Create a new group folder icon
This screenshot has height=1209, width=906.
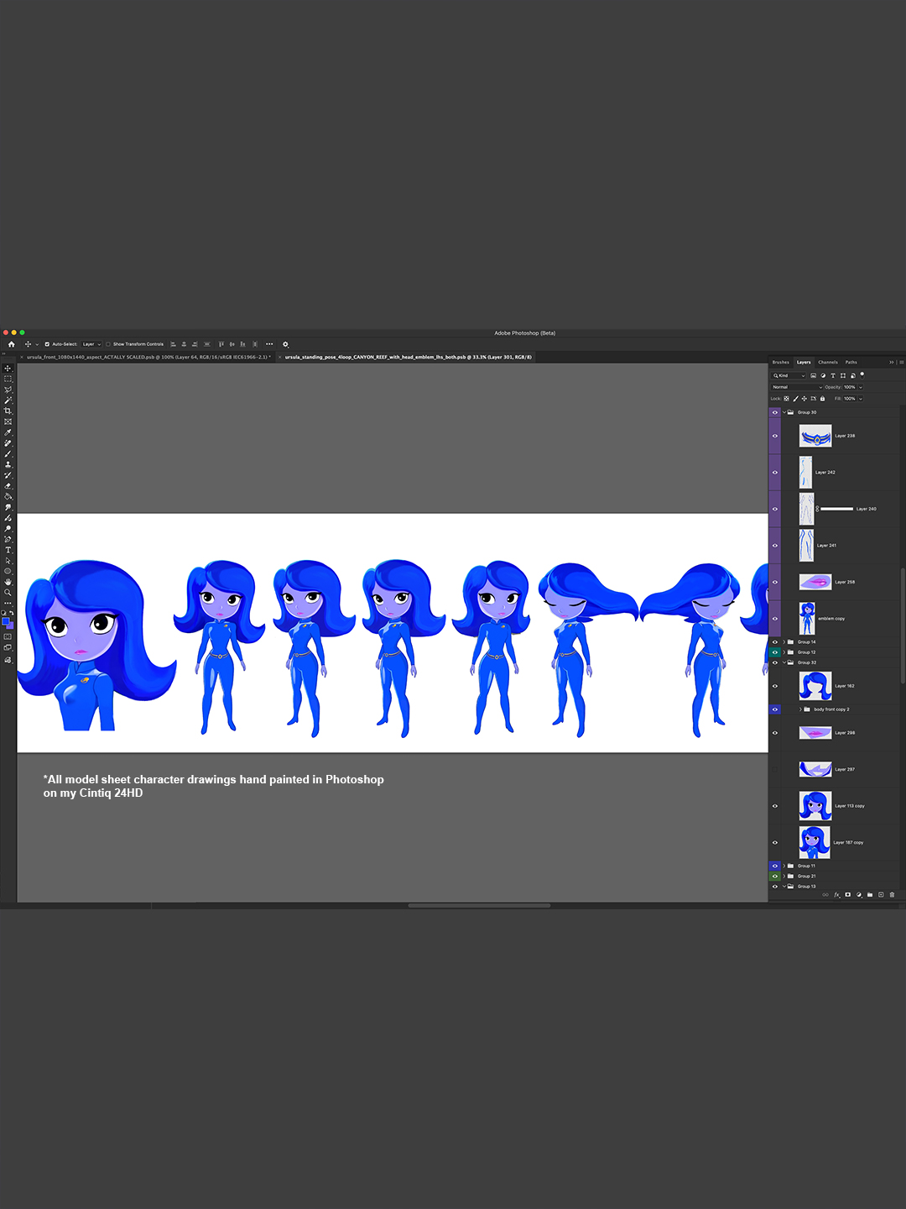coord(870,895)
